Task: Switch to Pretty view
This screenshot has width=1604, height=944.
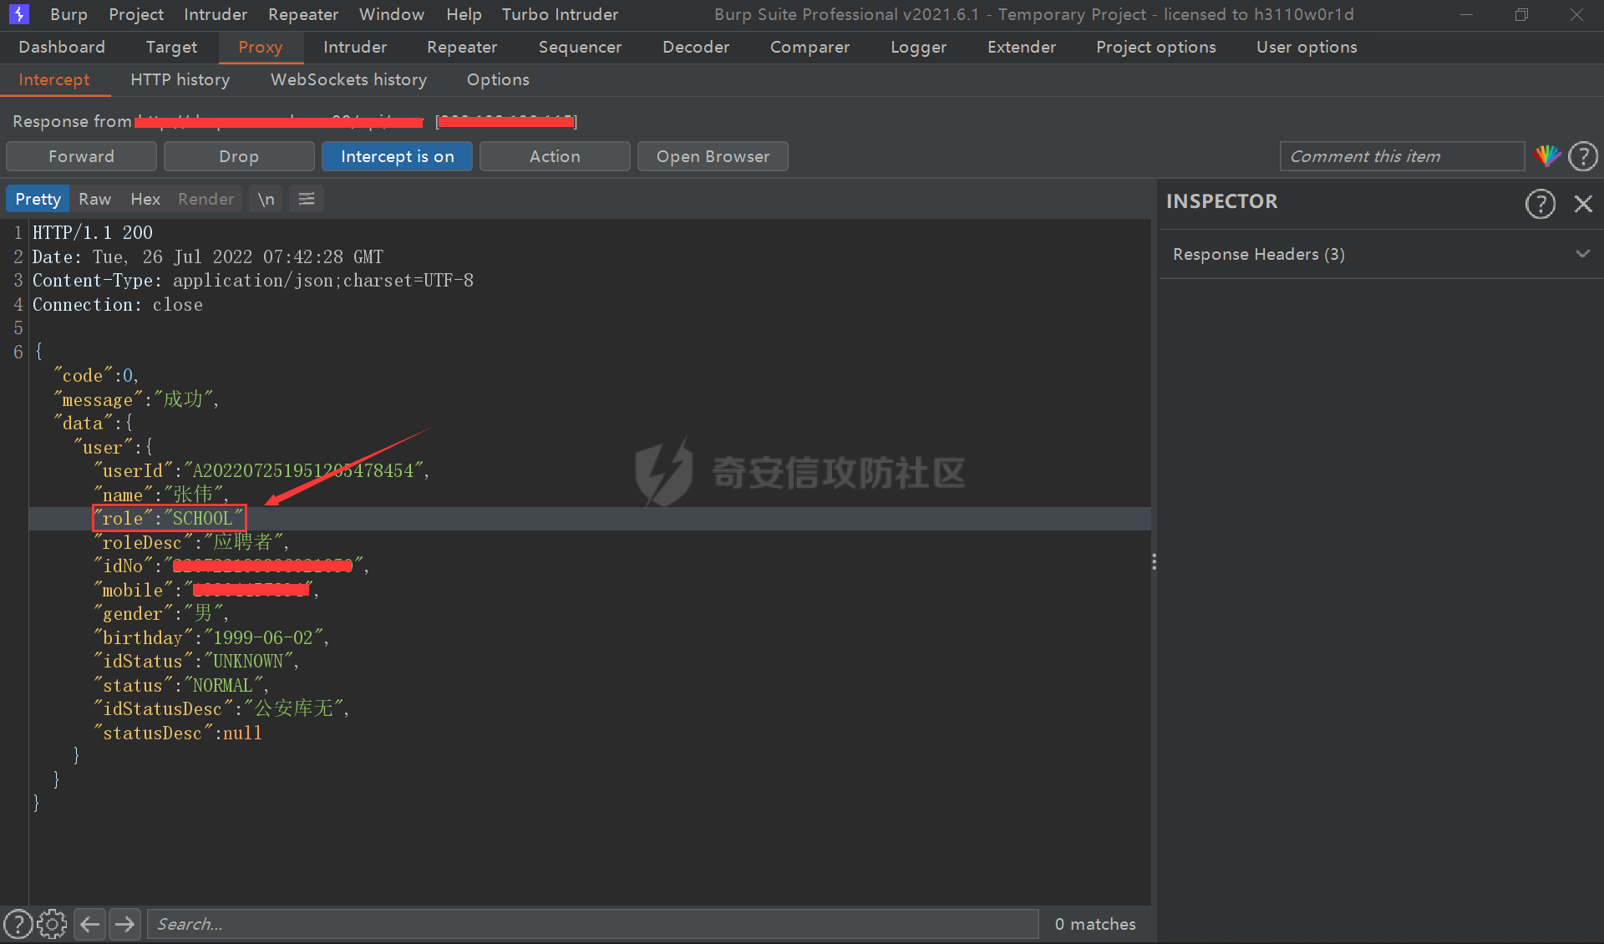Action: point(38,199)
